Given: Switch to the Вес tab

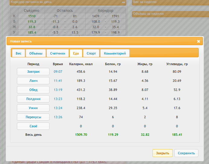Looking at the screenshot, I should (18, 53).
